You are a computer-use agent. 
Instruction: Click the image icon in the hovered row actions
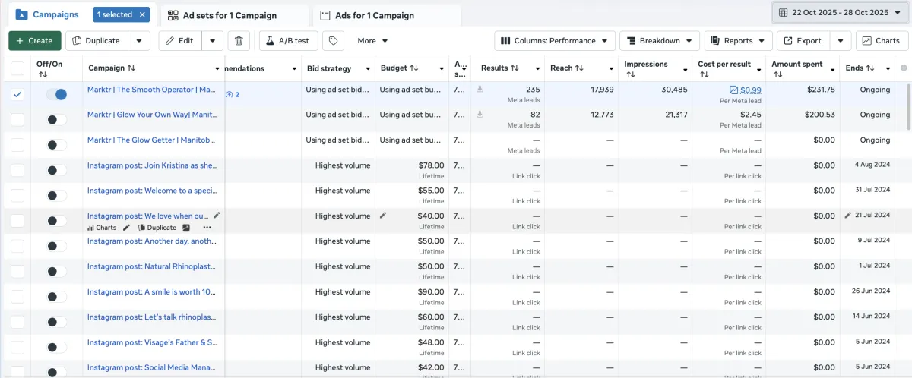click(186, 228)
